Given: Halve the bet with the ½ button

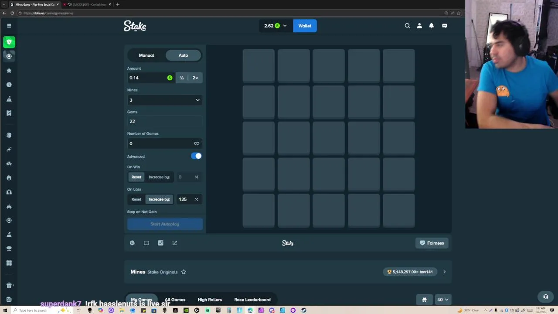Looking at the screenshot, I should point(182,78).
